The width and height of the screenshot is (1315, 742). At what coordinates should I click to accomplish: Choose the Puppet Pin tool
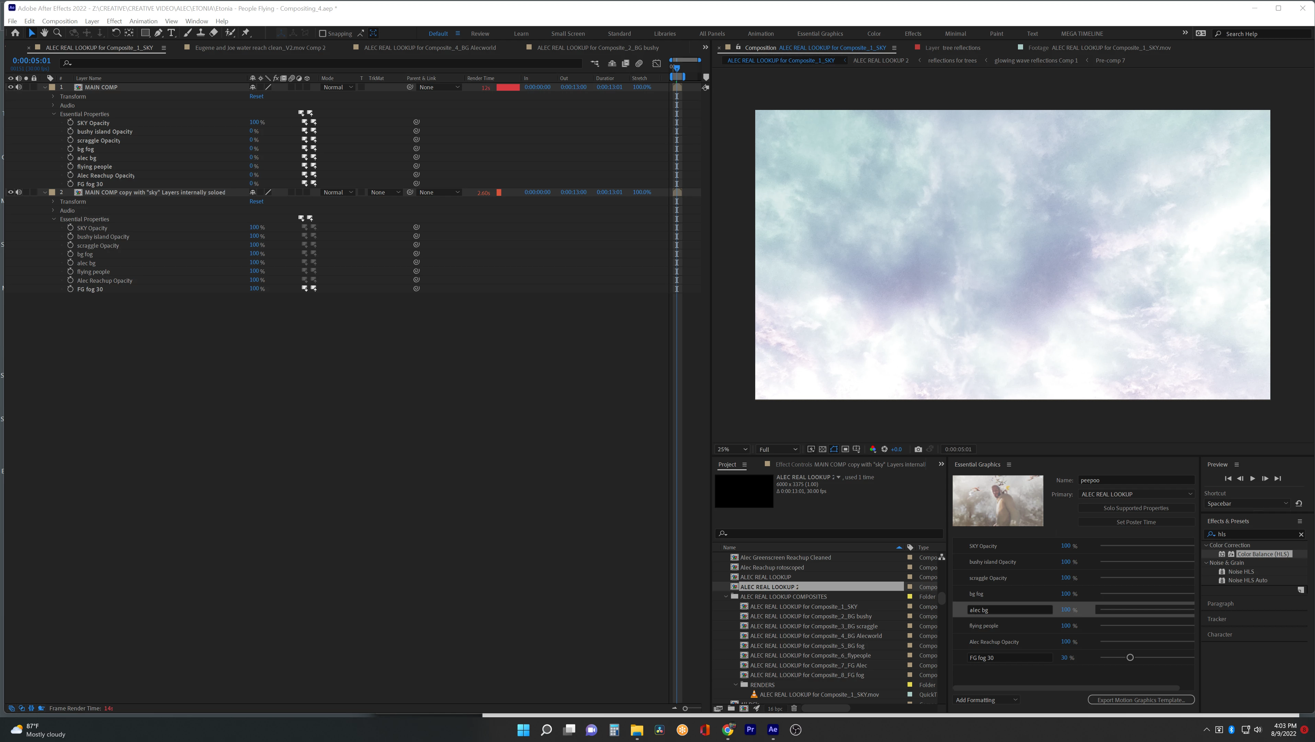[246, 33]
